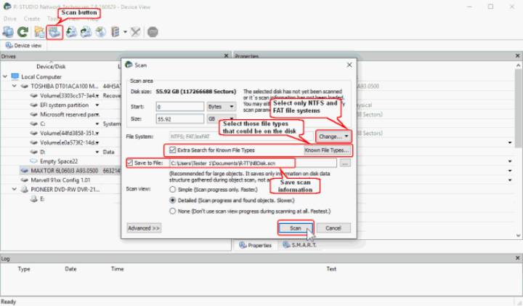
Task: Click the Scan button in the dialog
Action: [x=296, y=228]
